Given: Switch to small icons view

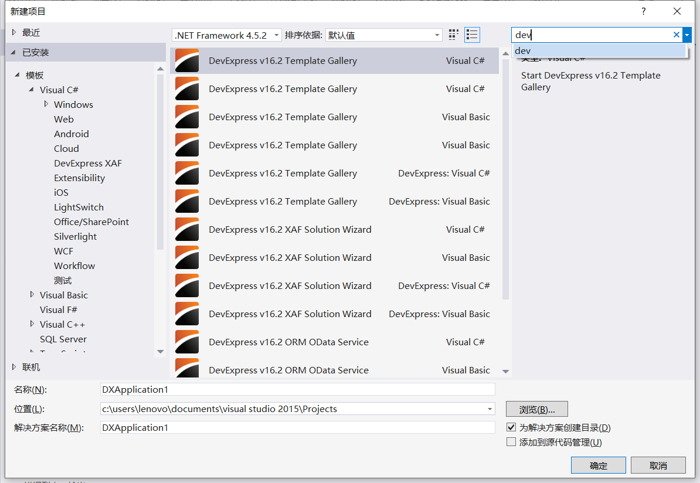Looking at the screenshot, I should coord(454,35).
